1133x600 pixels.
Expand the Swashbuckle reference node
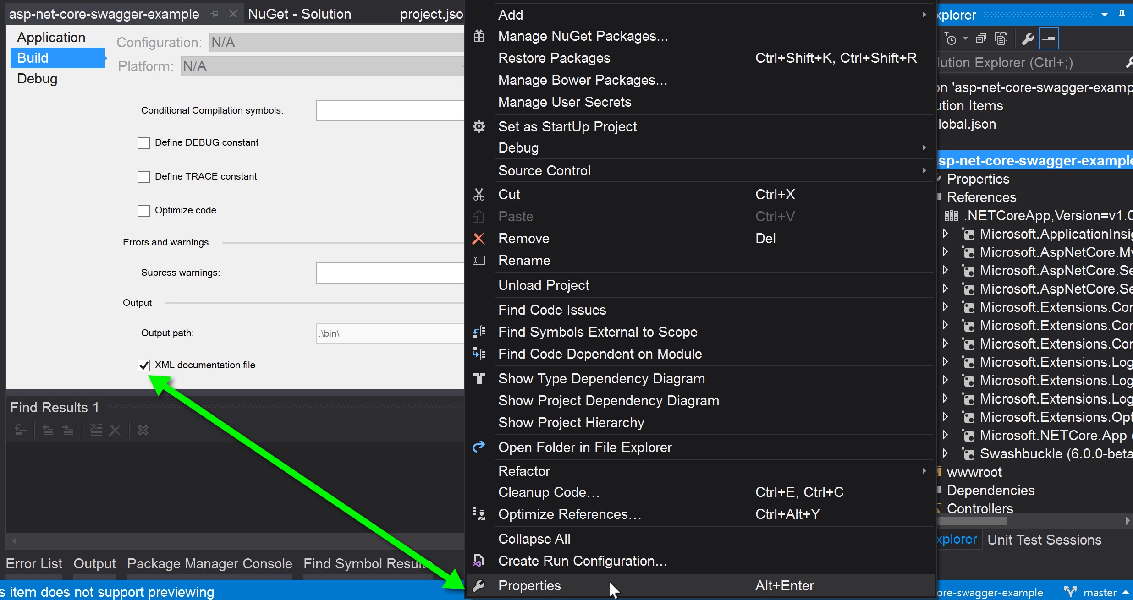945,453
